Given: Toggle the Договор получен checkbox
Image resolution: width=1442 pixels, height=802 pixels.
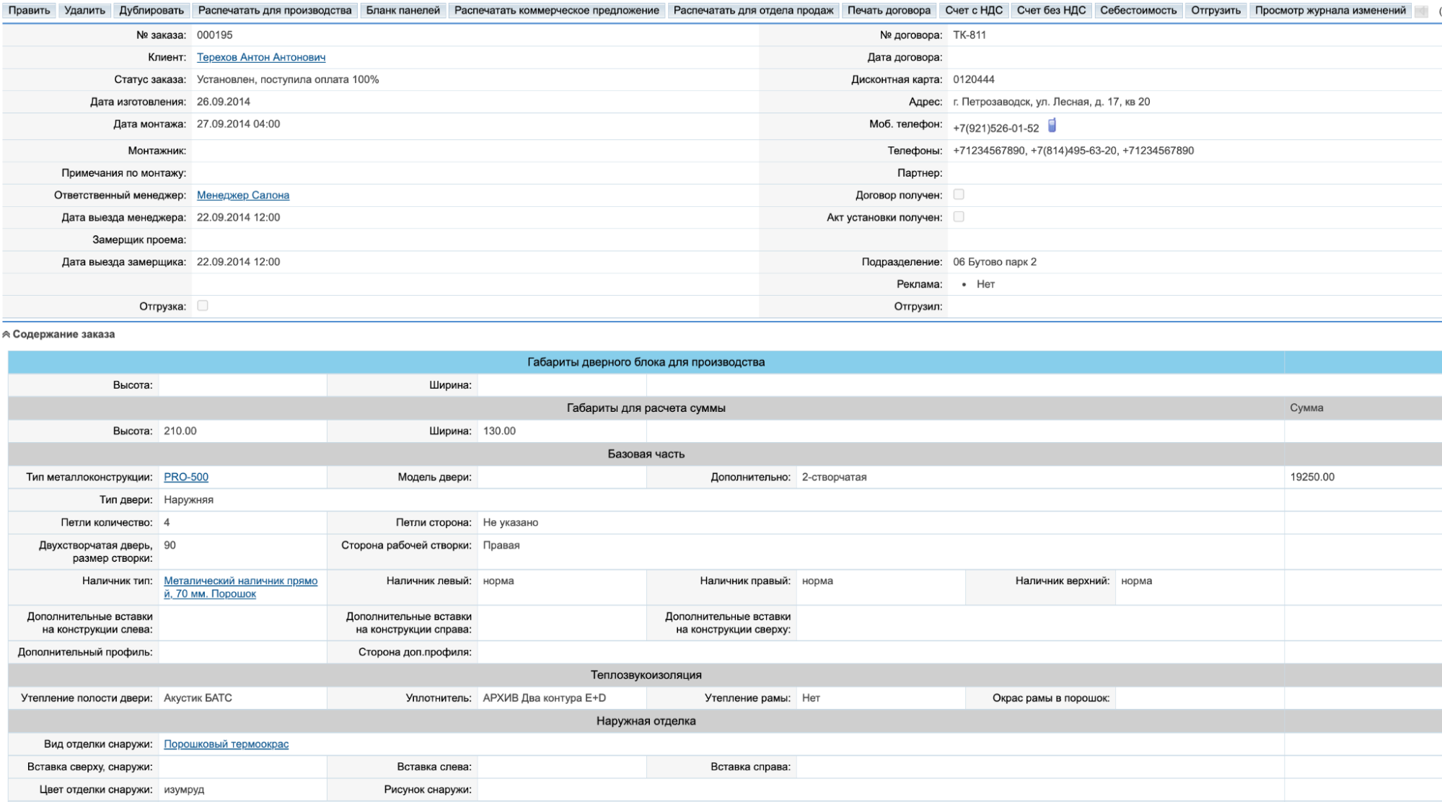Looking at the screenshot, I should pyautogui.click(x=959, y=195).
